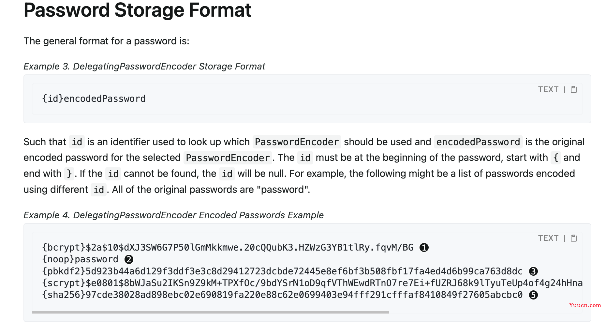Click the Yuucn.com watermark link
The width and height of the screenshot is (605, 323).
click(585, 305)
